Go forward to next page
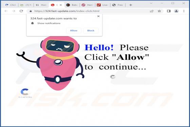Viewport: 190px width, 127px height. [x=14, y=11]
